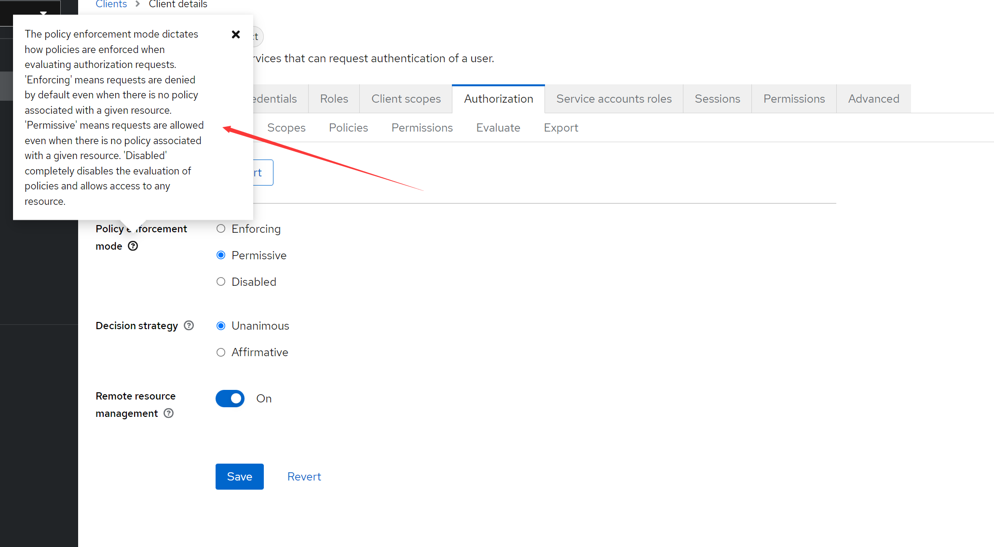Open help for Decision strategy
Screen dimensions: 994x547
coord(189,325)
